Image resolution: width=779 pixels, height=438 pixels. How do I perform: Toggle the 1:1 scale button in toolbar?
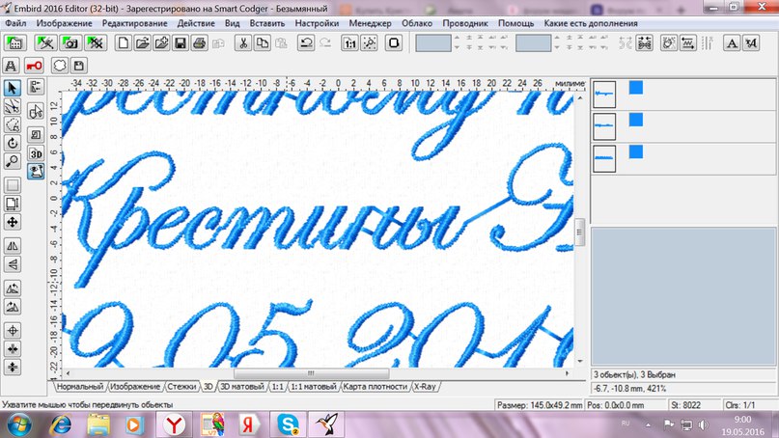click(349, 42)
